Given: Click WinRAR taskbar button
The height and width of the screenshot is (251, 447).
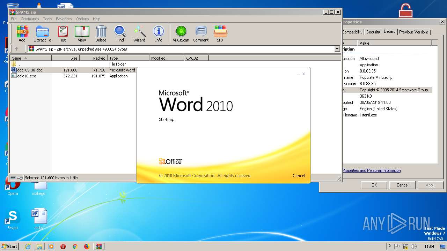Looking at the screenshot, I should tap(98, 246).
